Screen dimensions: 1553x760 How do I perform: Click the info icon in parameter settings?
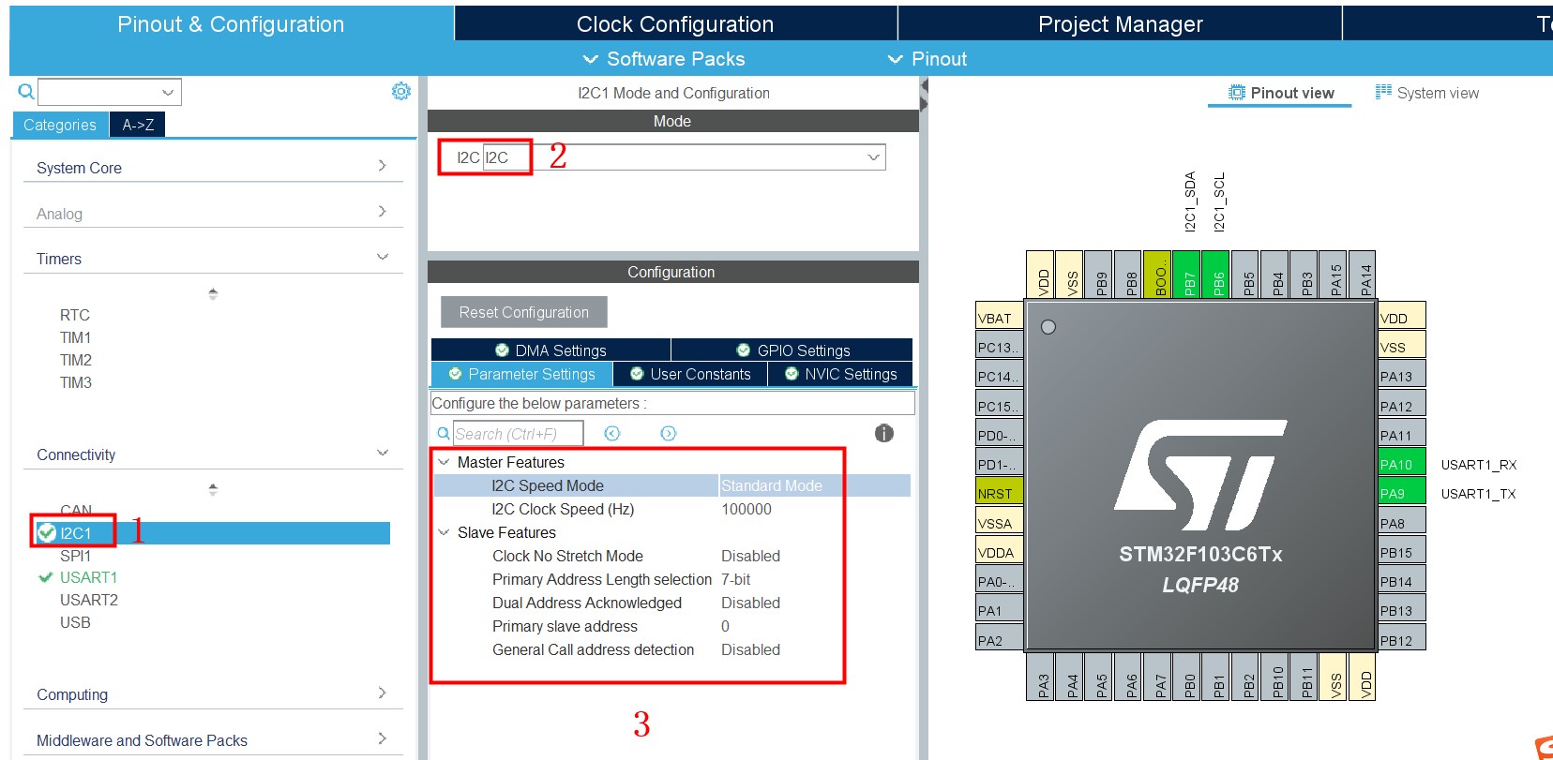883,433
